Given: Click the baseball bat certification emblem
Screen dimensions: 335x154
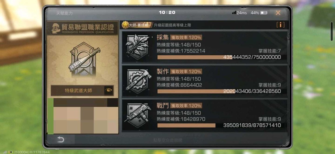Looking at the screenshot, I should [84, 60].
